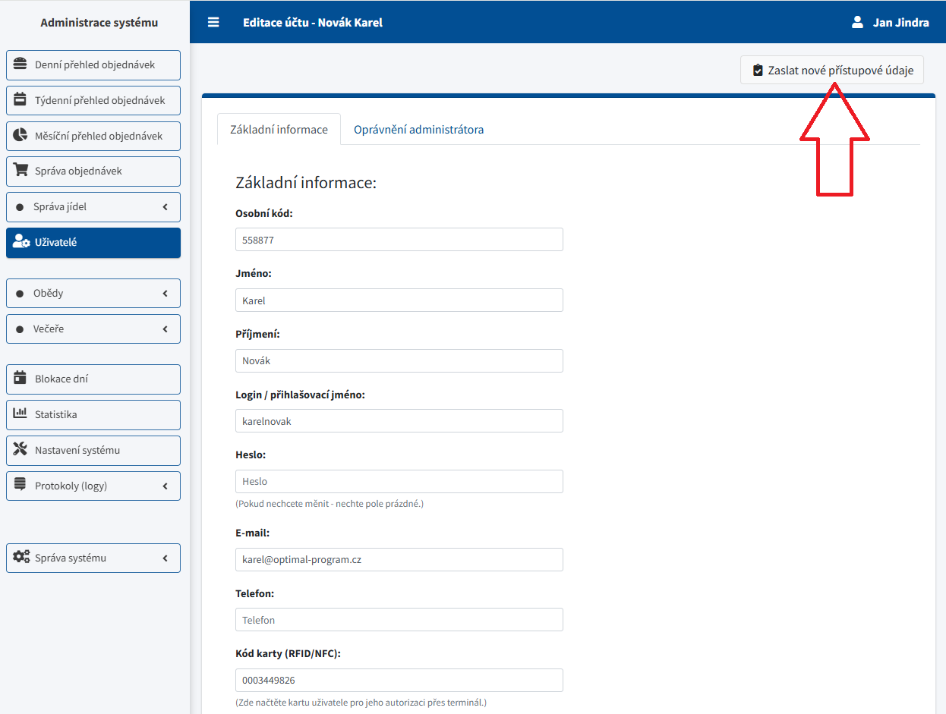
Task: Click the bar chart icon for Statistika
Action: tap(20, 414)
